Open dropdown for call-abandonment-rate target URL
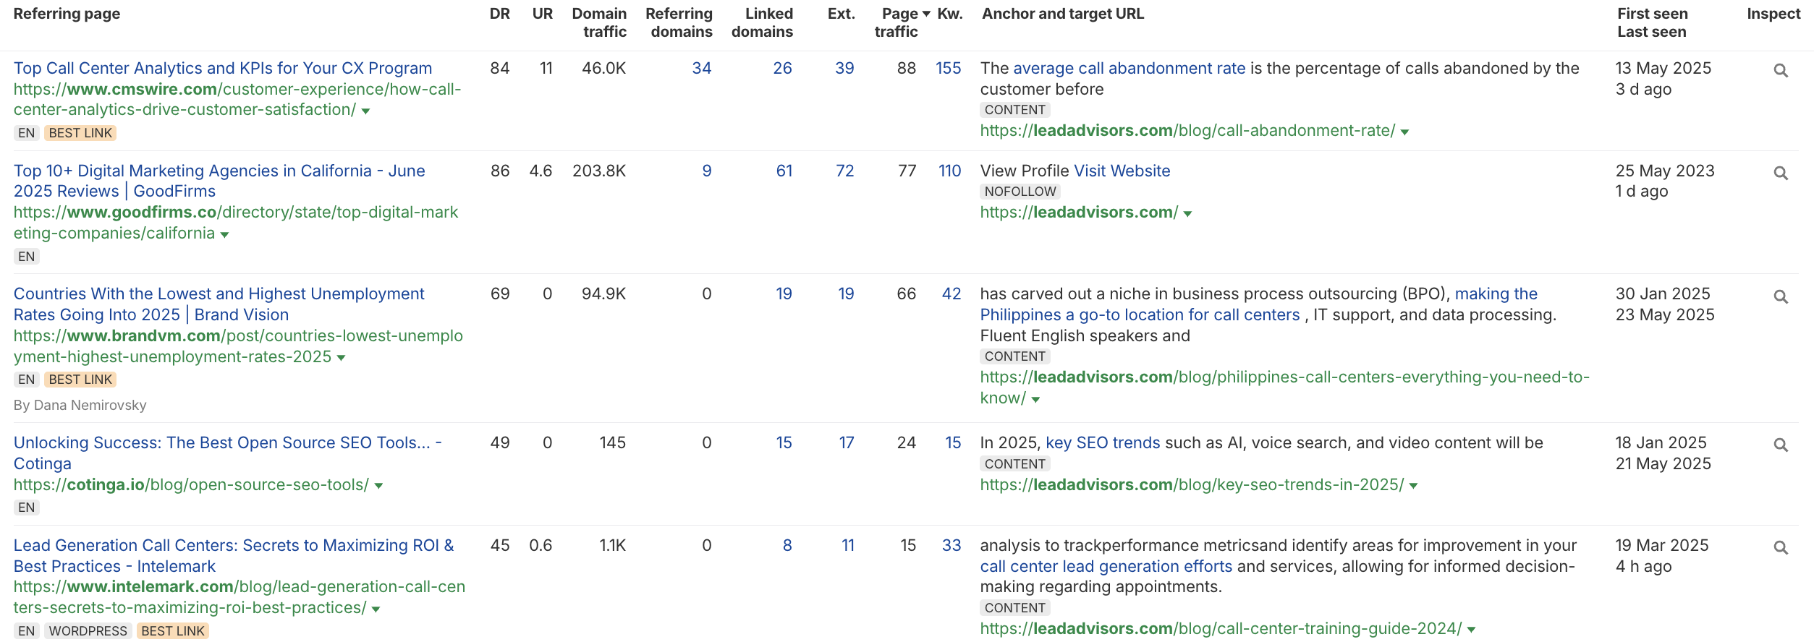This screenshot has height=642, width=1814. point(1404,132)
